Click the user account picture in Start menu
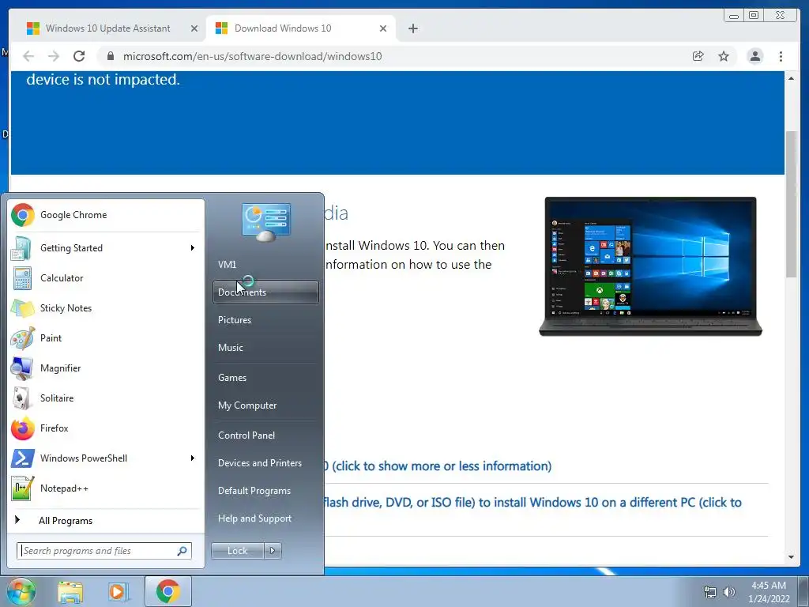809x607 pixels. [x=265, y=222]
